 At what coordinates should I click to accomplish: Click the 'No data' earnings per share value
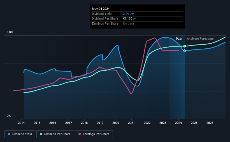coord(128,23)
